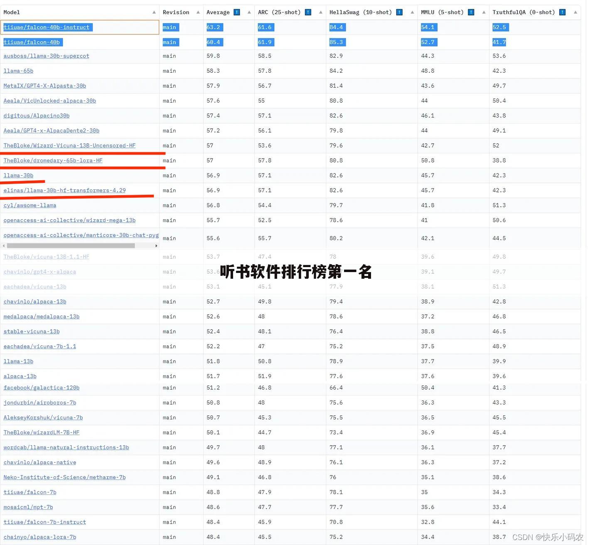Click MMLU value 50.4 in galactica-120b row

click(428, 388)
